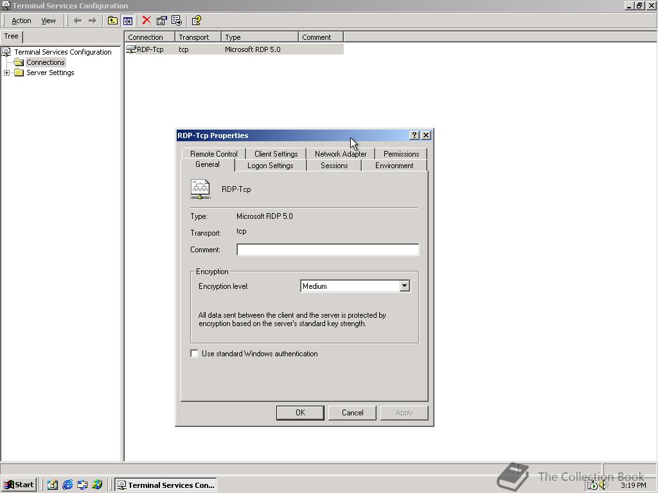
Task: Toggle Use standard Windows authentication checkbox
Action: point(194,354)
